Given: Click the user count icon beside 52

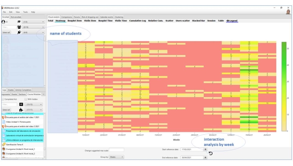Looking at the screenshot, I should click(3, 22).
